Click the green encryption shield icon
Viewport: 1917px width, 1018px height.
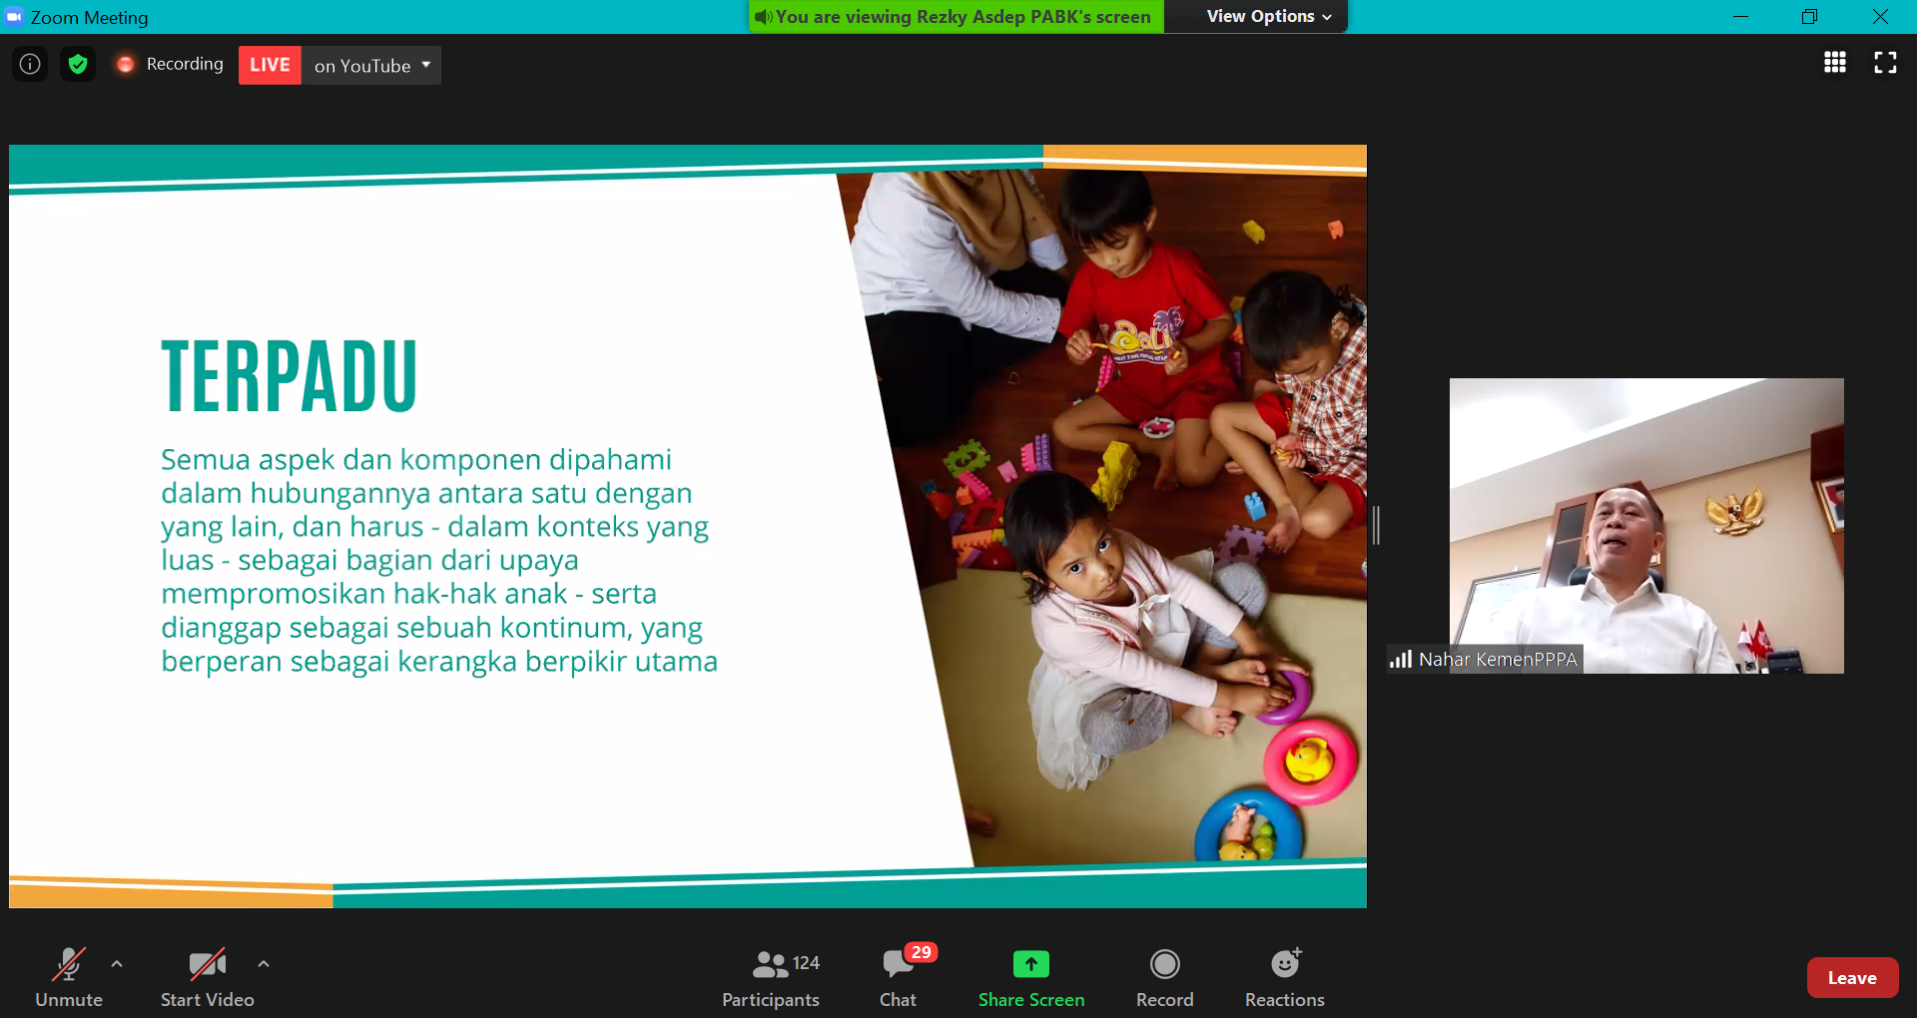(x=78, y=65)
